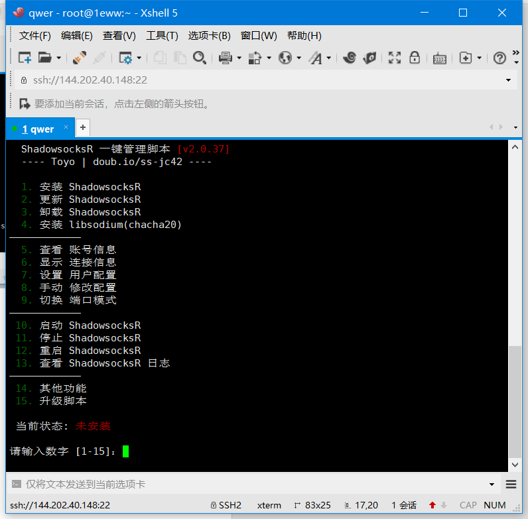528x519 pixels.
Task: Click the Print icon
Action: tap(226, 58)
